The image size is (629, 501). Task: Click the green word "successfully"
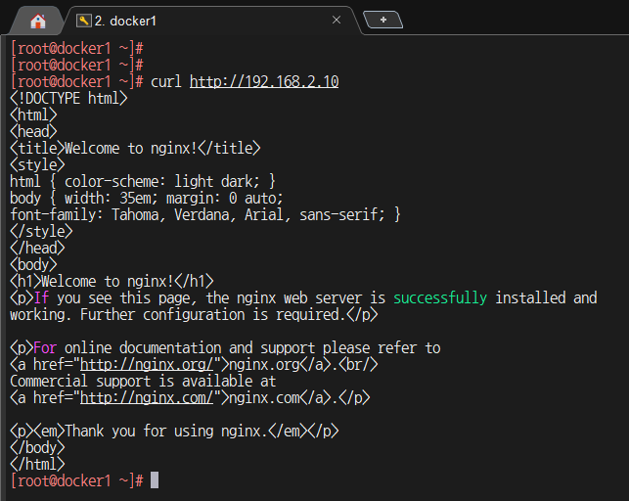click(440, 298)
